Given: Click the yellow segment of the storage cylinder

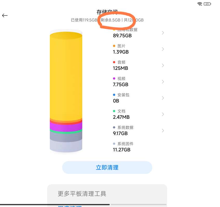Looking at the screenshot, I should point(66,78).
